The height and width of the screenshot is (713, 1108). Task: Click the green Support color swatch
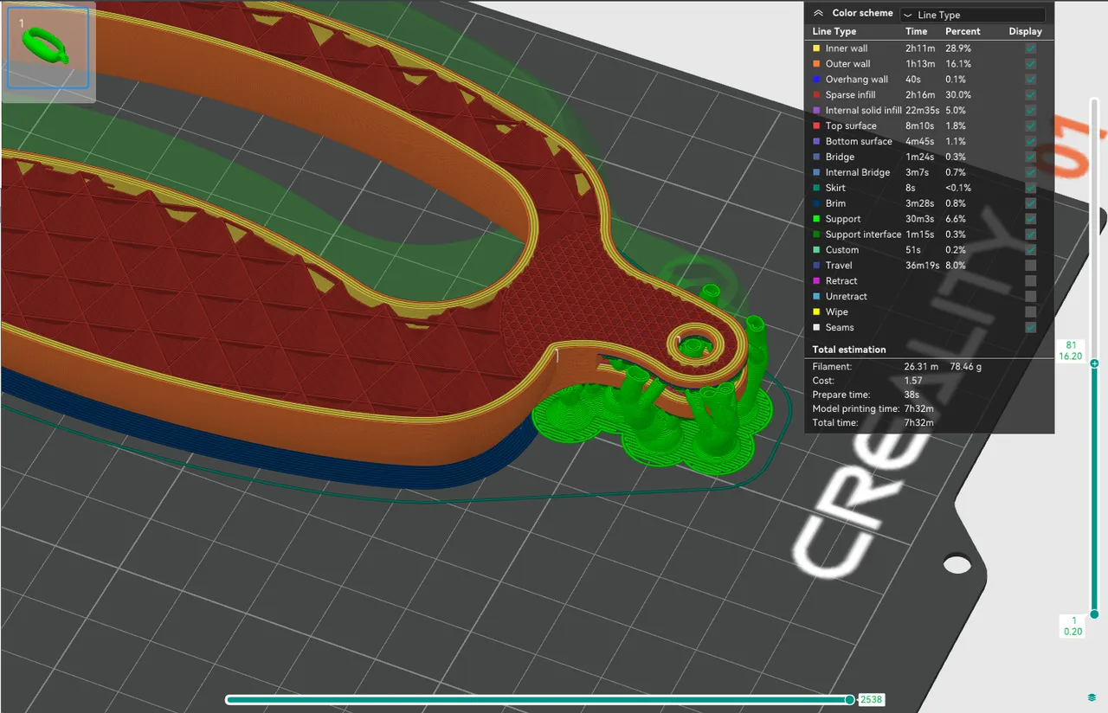816,219
